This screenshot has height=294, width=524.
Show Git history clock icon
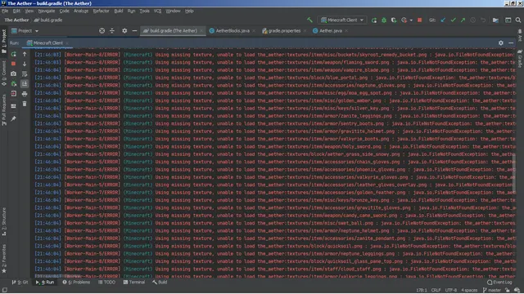[473, 20]
